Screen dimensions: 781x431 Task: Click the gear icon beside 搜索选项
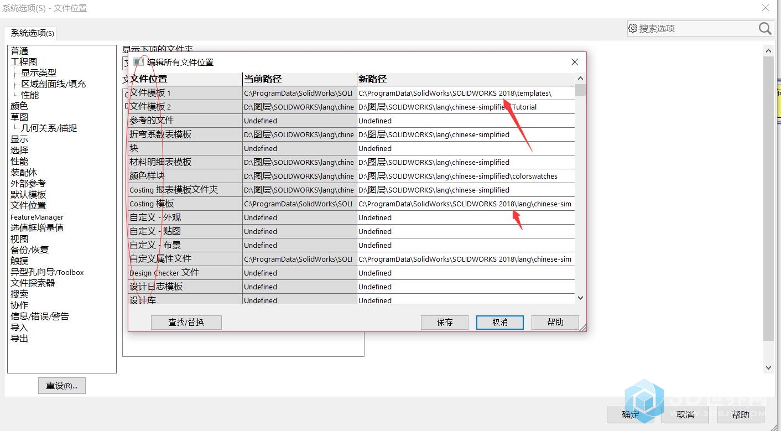click(633, 28)
